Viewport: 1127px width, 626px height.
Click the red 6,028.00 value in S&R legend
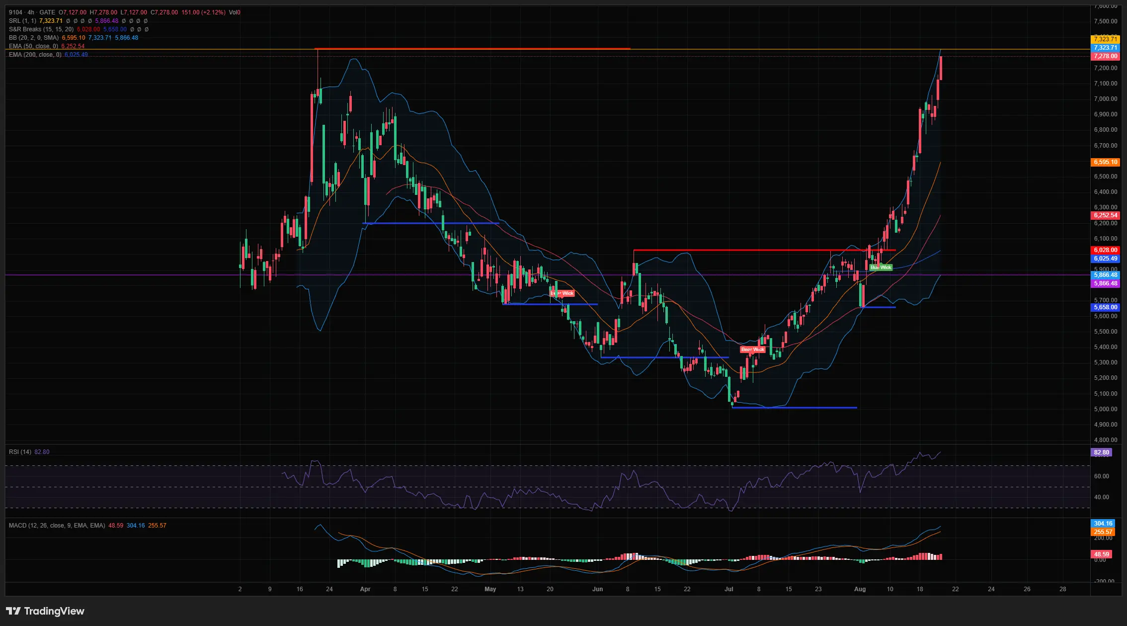88,29
